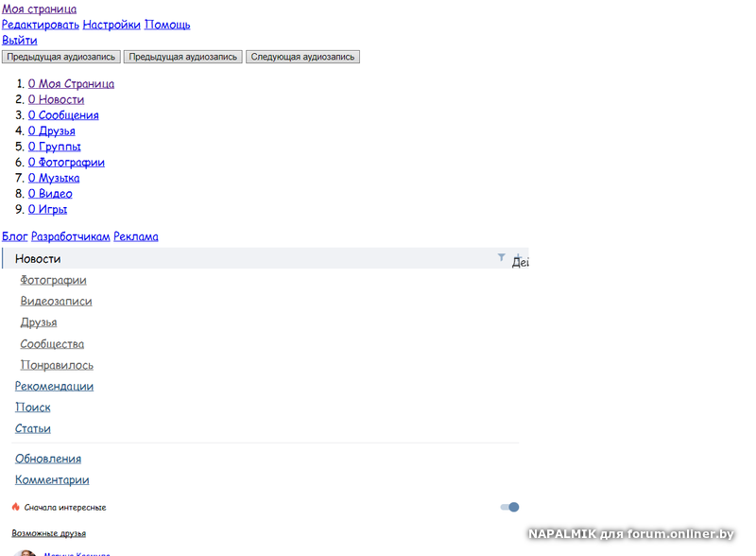Open the top Моя страница link
This screenshot has height=556, width=756.
[39, 9]
